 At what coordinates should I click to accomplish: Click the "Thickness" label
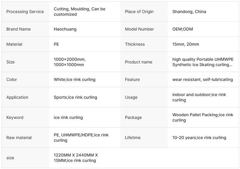click(135, 44)
